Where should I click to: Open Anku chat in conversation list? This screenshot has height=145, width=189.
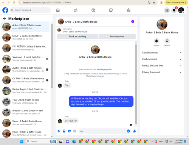pyautogui.click(x=25, y=27)
